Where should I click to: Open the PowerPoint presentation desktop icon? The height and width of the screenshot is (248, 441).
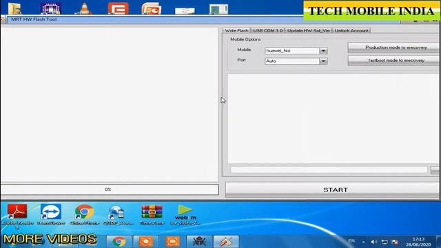(152, 8)
